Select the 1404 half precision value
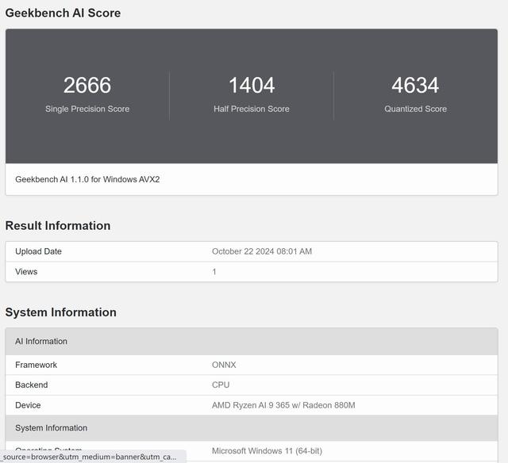Viewport: 508px width, 463px height. click(252, 85)
